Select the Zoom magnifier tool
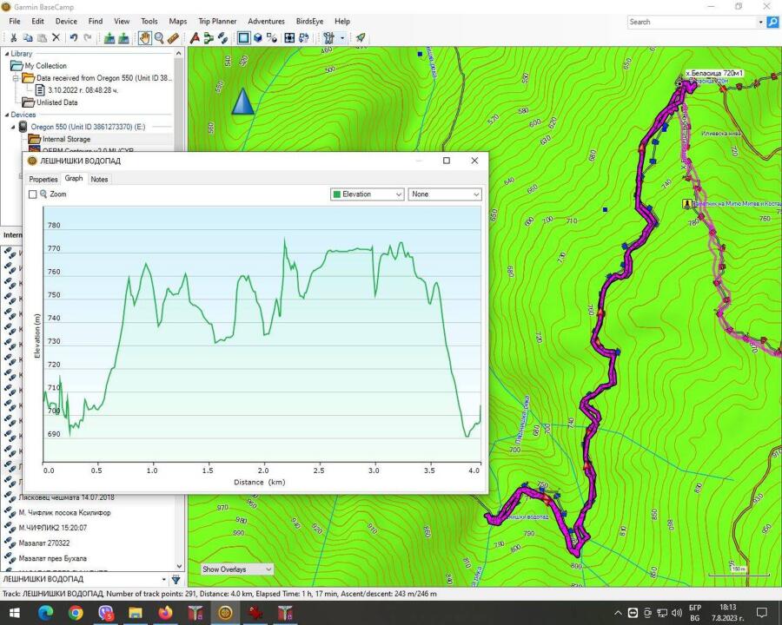This screenshot has height=625, width=782. [x=159, y=38]
